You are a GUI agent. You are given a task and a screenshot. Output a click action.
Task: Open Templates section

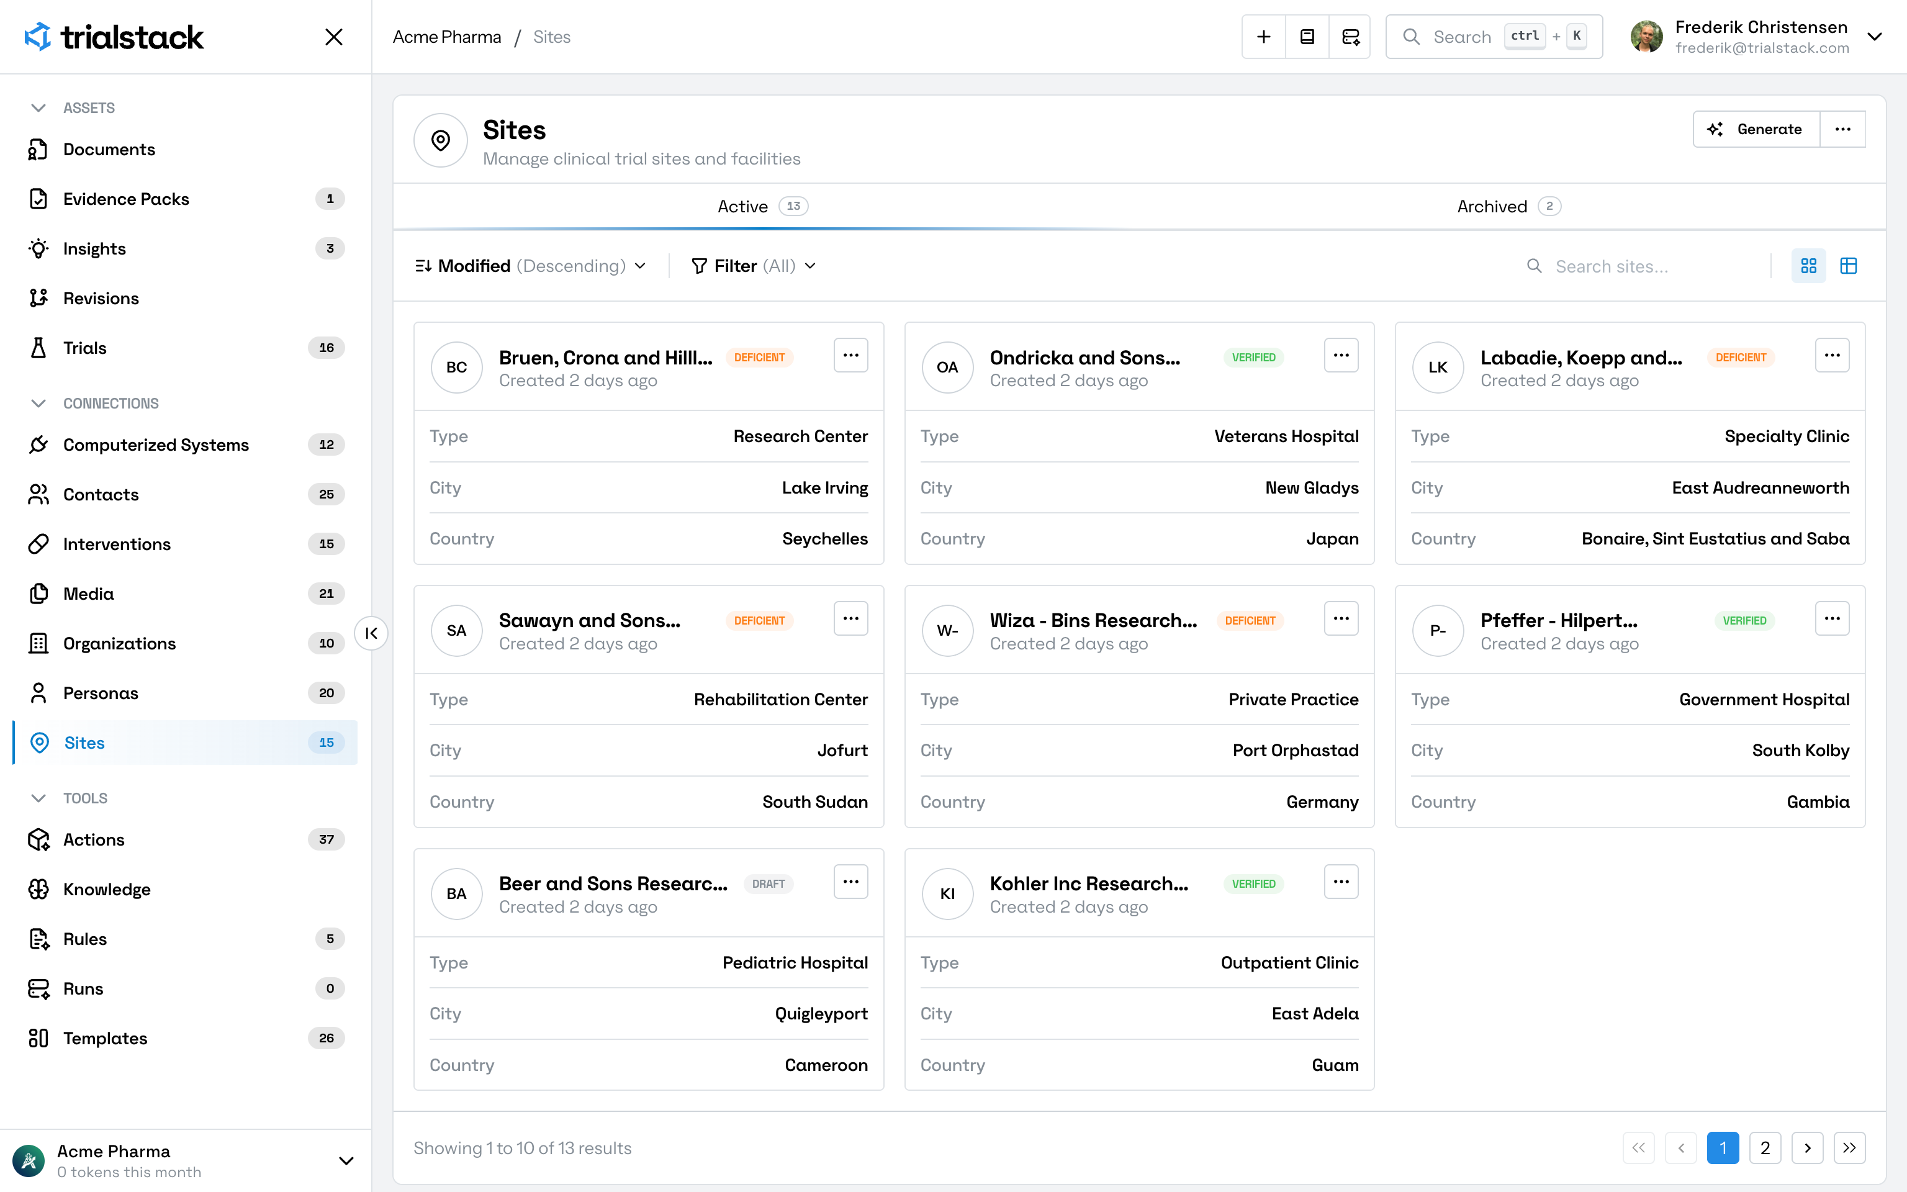(185, 1038)
